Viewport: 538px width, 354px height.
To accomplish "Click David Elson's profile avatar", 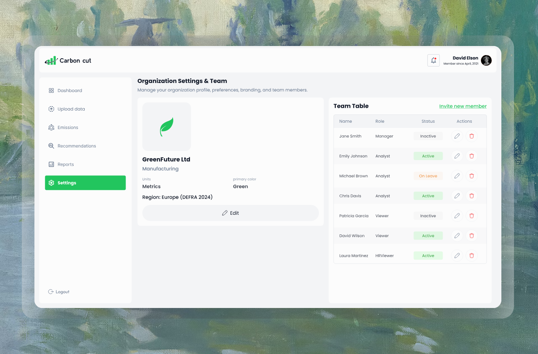I will tap(486, 61).
